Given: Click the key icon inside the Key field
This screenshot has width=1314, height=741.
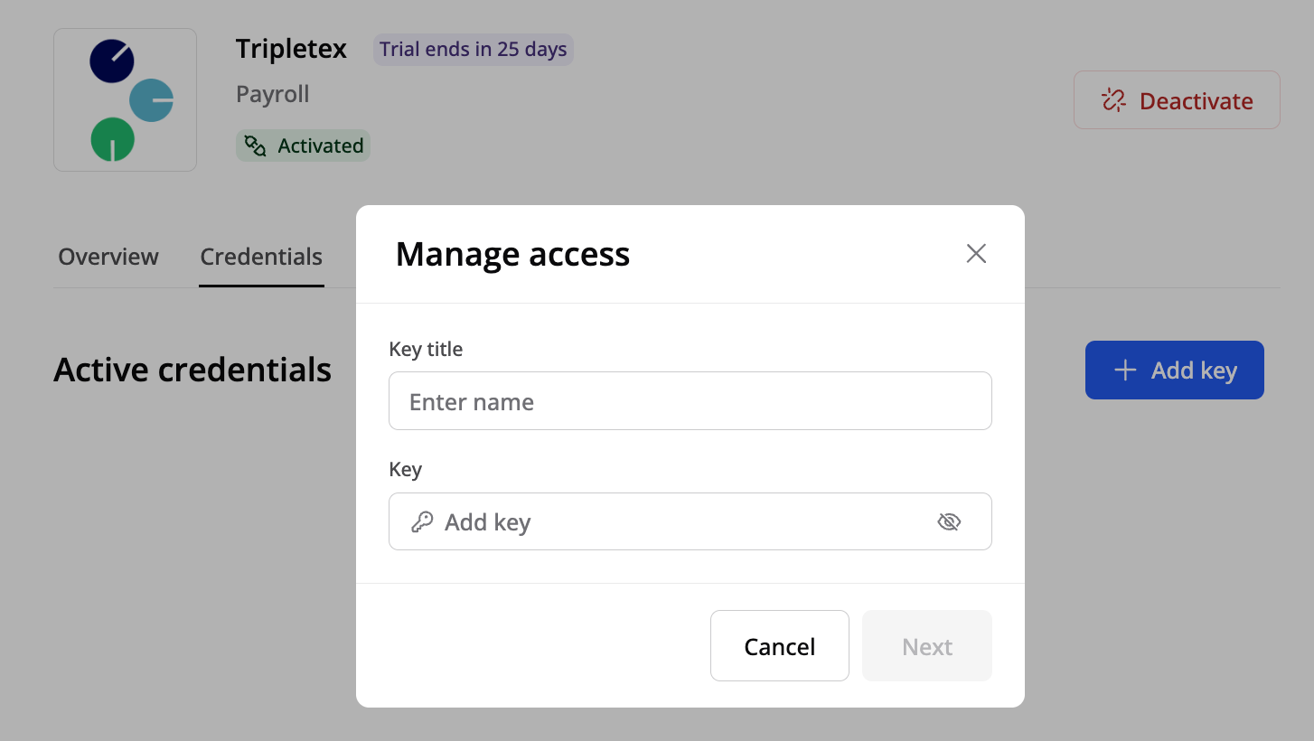Looking at the screenshot, I should tap(421, 522).
